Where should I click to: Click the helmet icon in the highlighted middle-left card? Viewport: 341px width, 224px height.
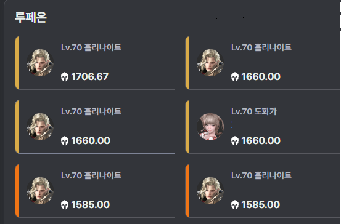65,141
